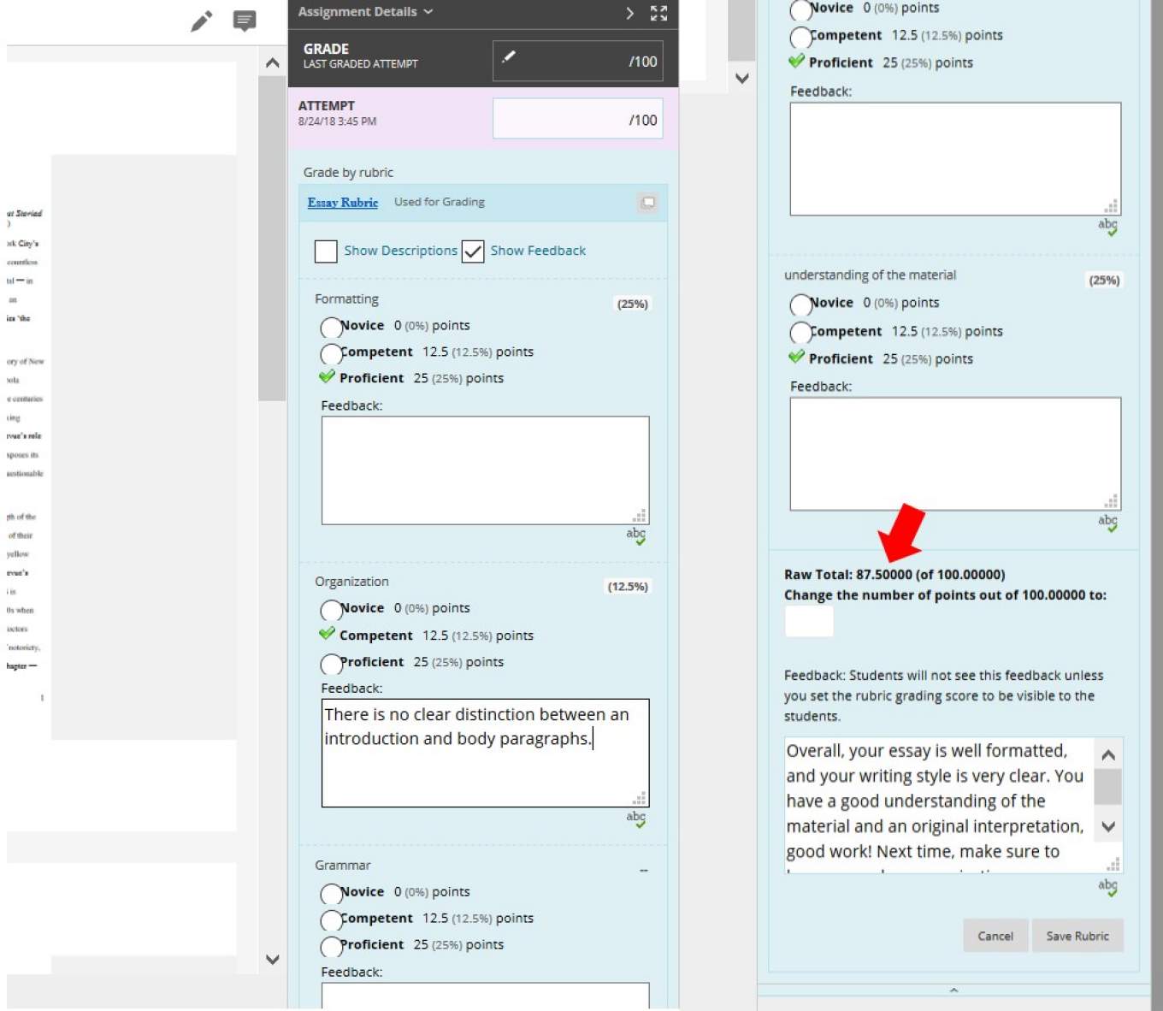Uncheck the Show Feedback checkbox
The image size is (1163, 1011).
(x=473, y=251)
